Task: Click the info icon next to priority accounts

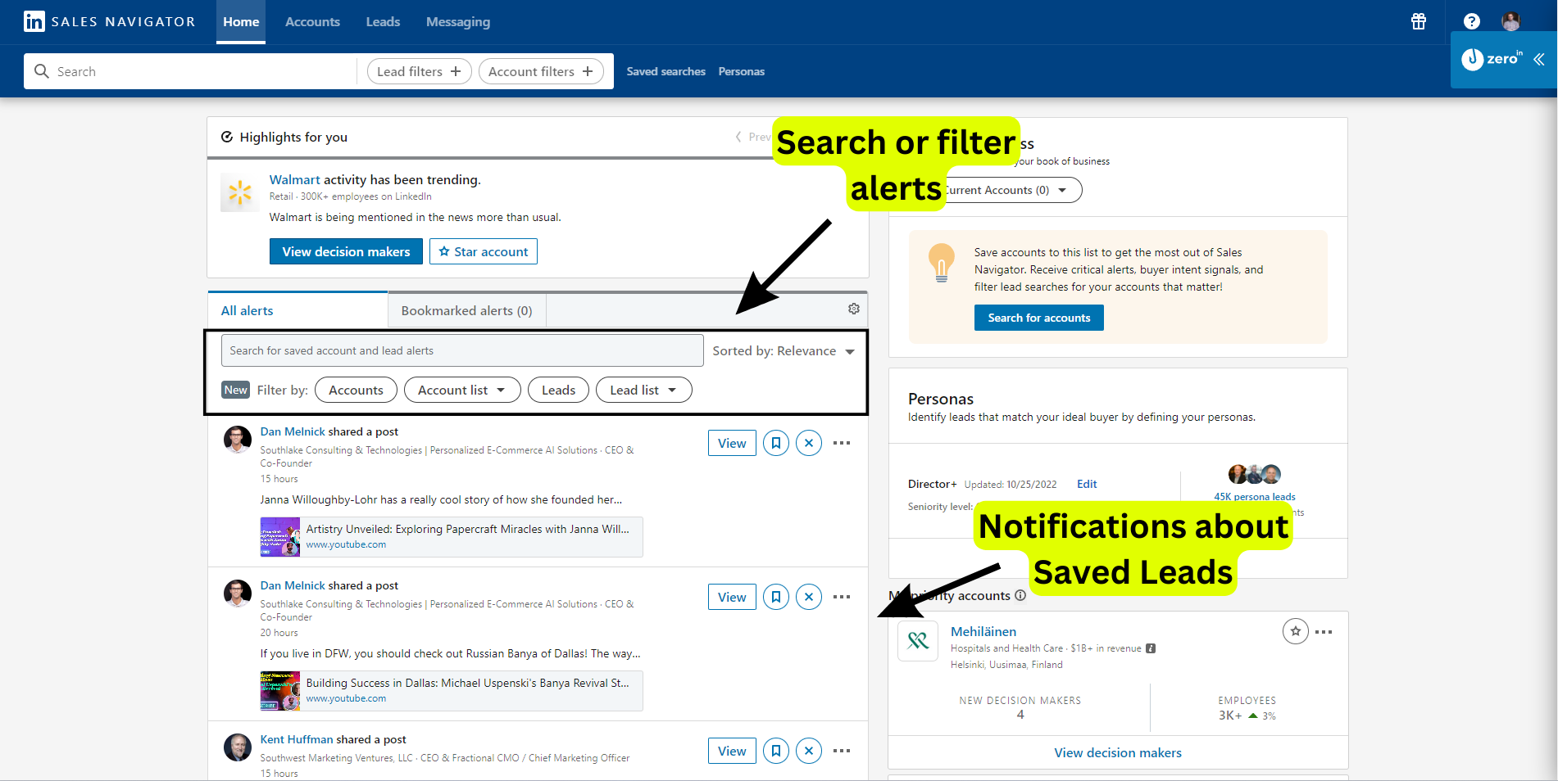Action: point(1020,595)
